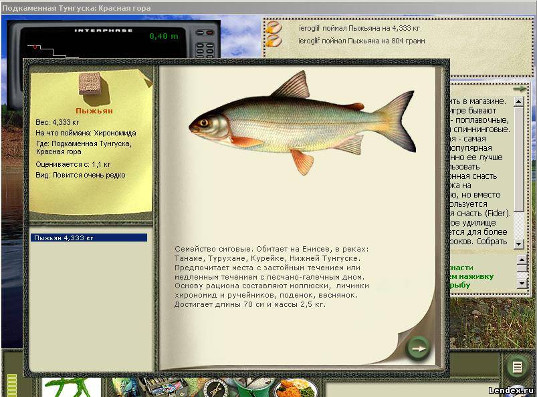Click the green next-page arrow button

coord(418,348)
